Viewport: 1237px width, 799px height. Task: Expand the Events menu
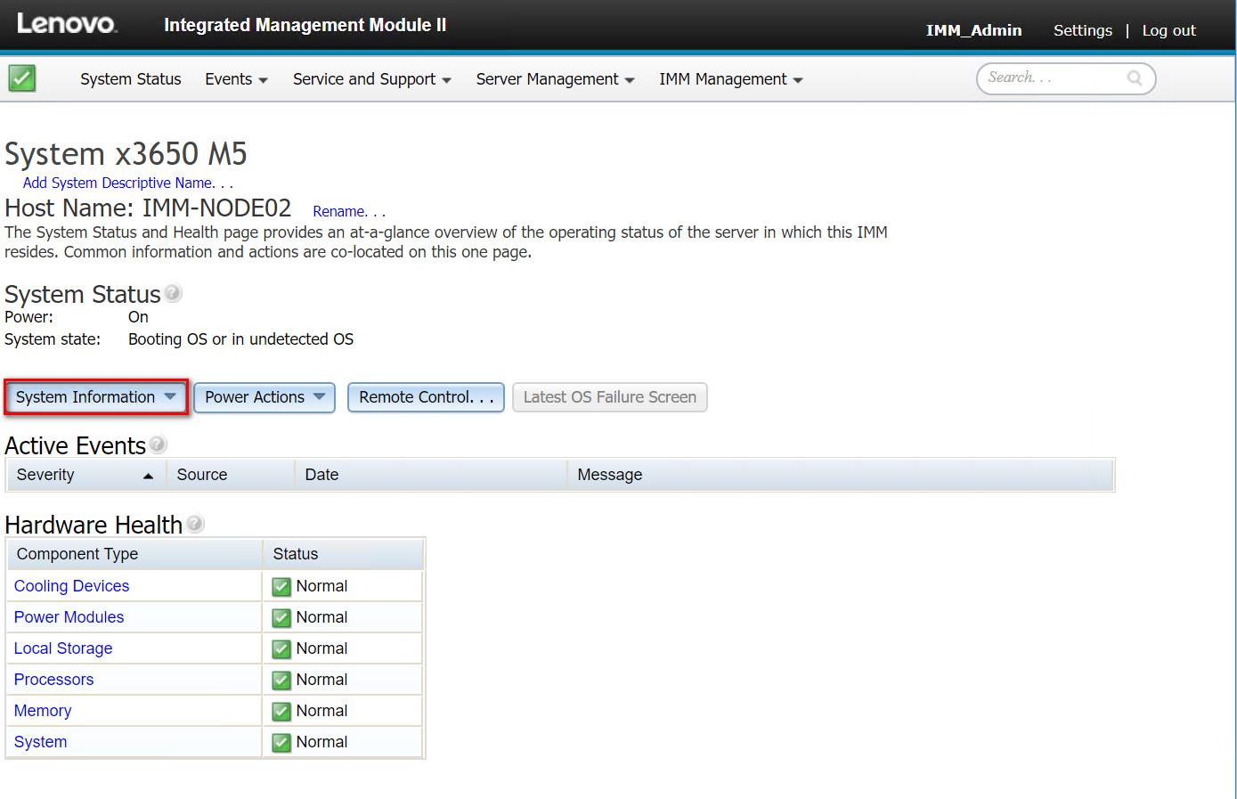tap(236, 79)
